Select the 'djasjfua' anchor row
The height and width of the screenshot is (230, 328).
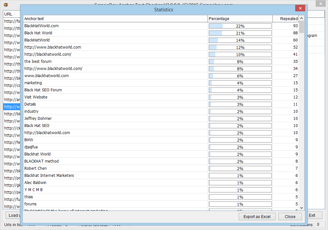pos(161,147)
